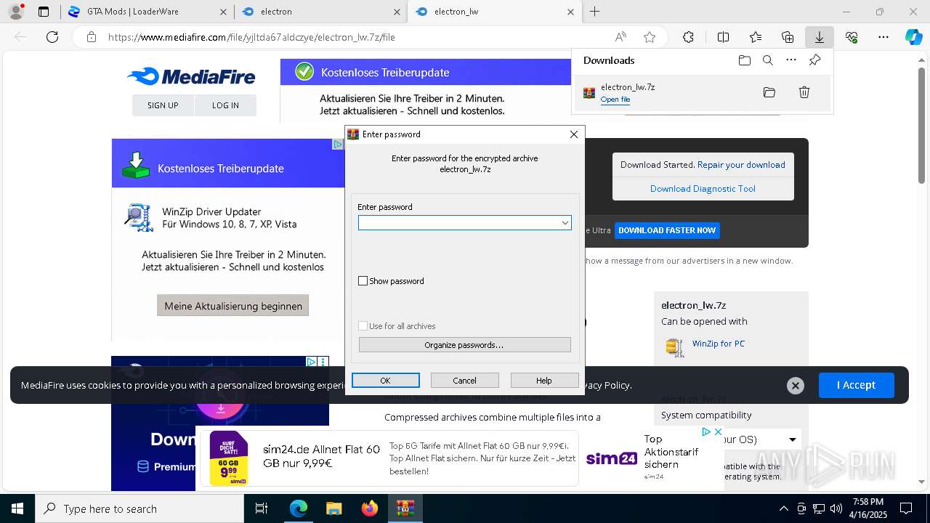Cancel the Enter password dialog
Image resolution: width=930 pixels, height=523 pixels.
(x=464, y=381)
